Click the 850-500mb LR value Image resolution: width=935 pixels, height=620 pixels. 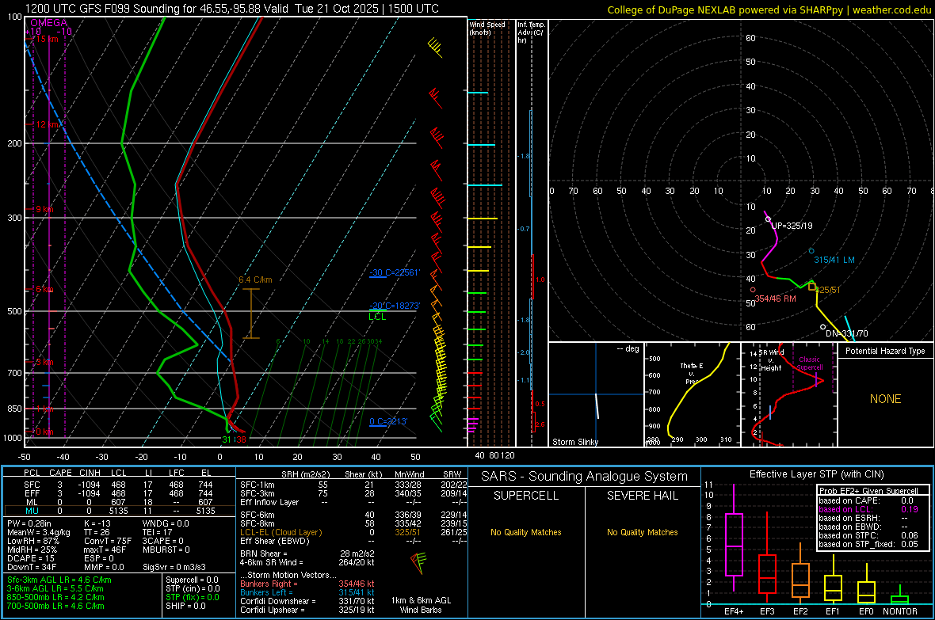(55, 597)
